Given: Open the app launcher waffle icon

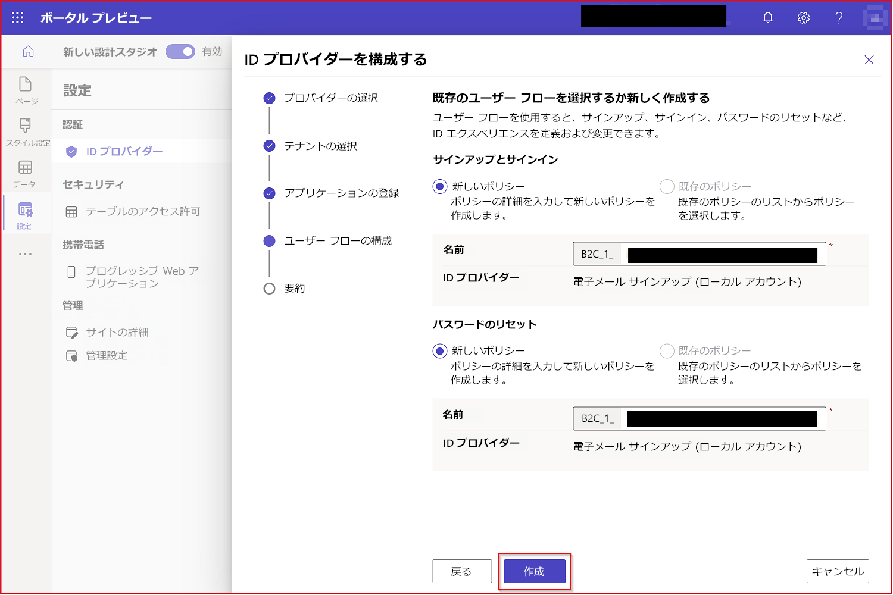Looking at the screenshot, I should (16, 17).
